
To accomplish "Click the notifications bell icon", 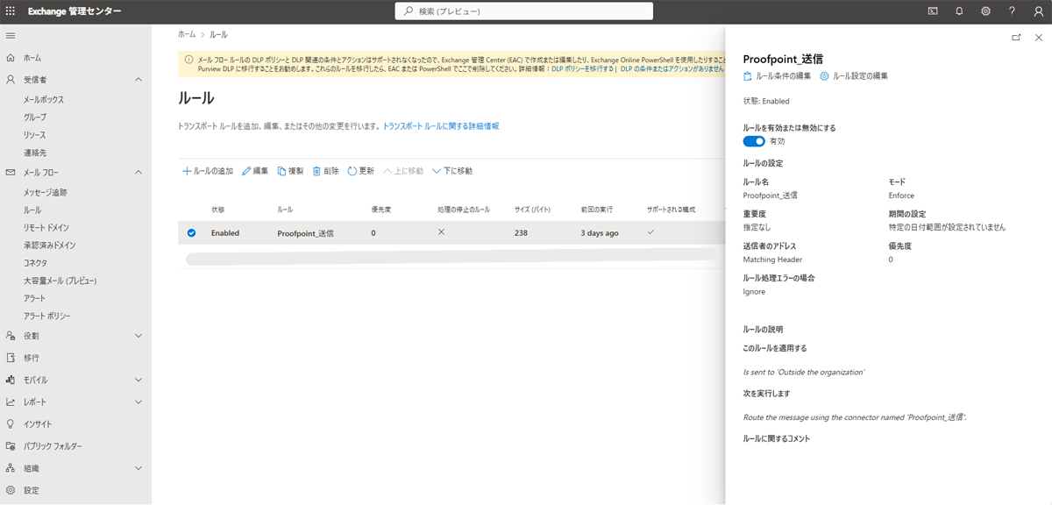I will coord(959,11).
